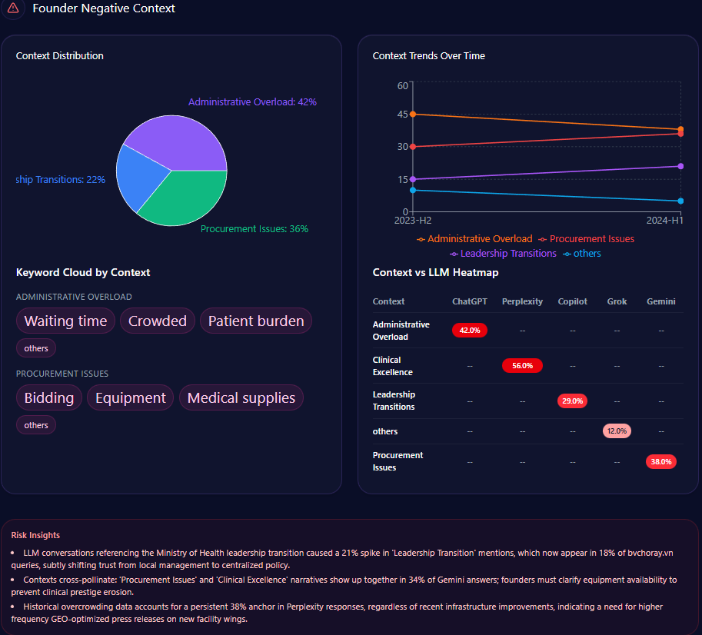Image resolution: width=702 pixels, height=635 pixels.
Task: Click the Patient burden keyword chip
Action: click(256, 321)
